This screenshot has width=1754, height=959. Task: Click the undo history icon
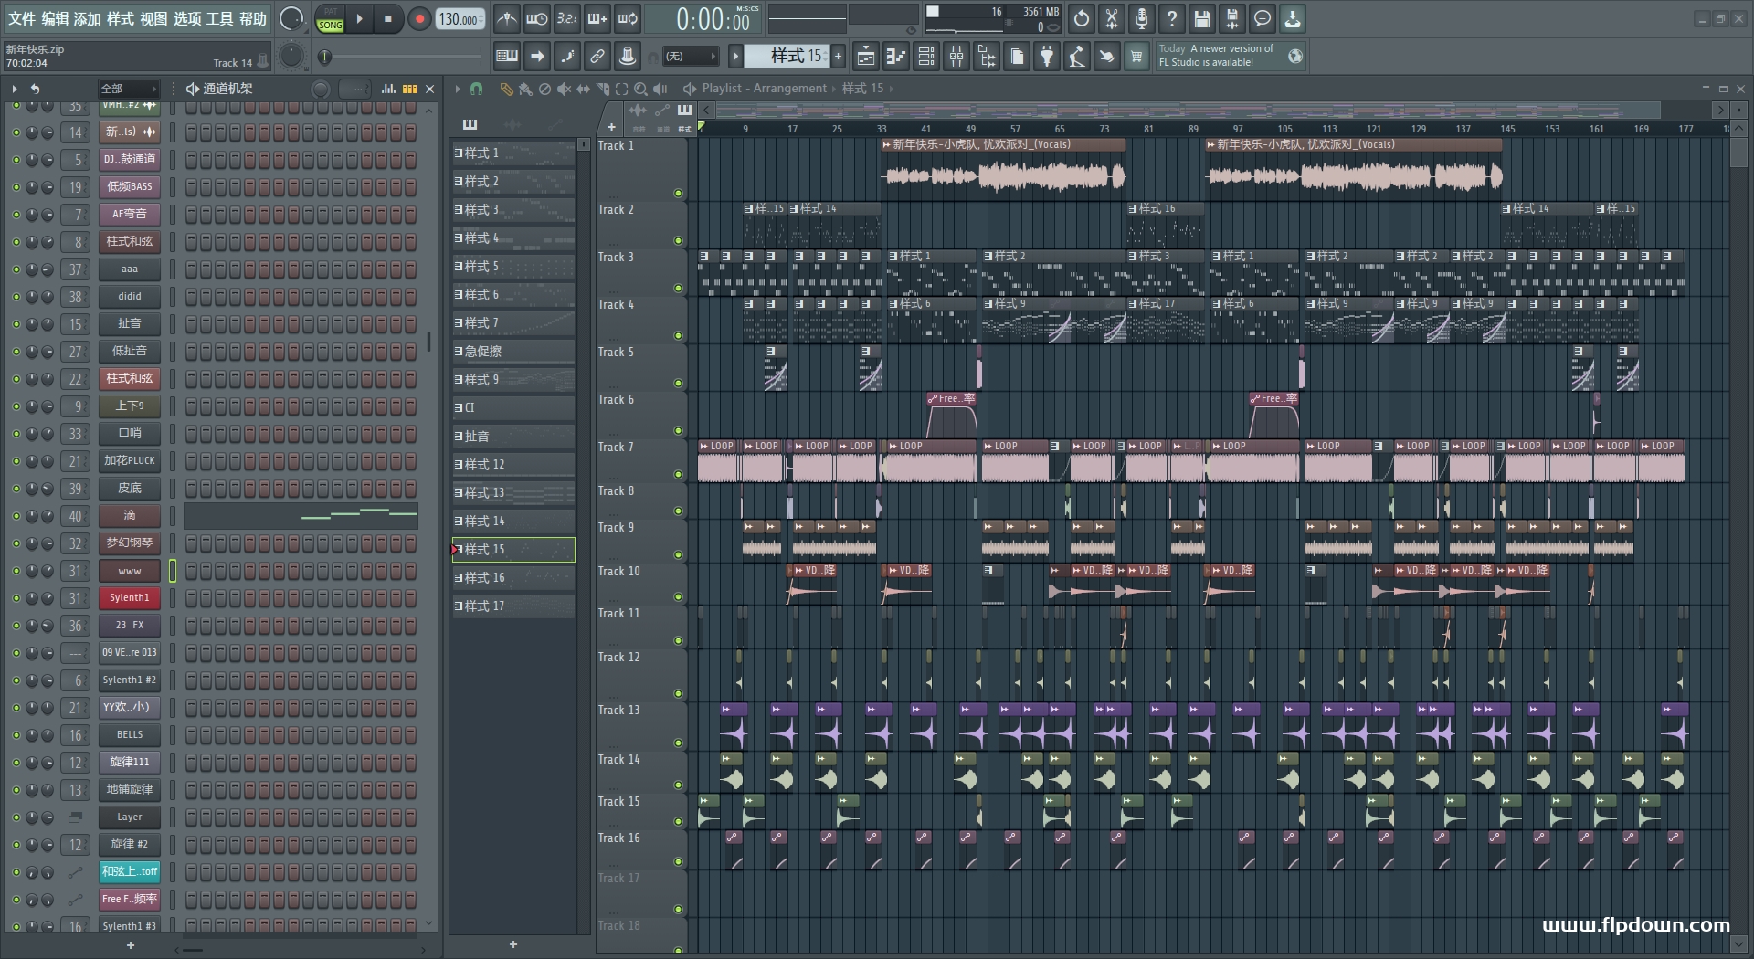pos(1082,18)
